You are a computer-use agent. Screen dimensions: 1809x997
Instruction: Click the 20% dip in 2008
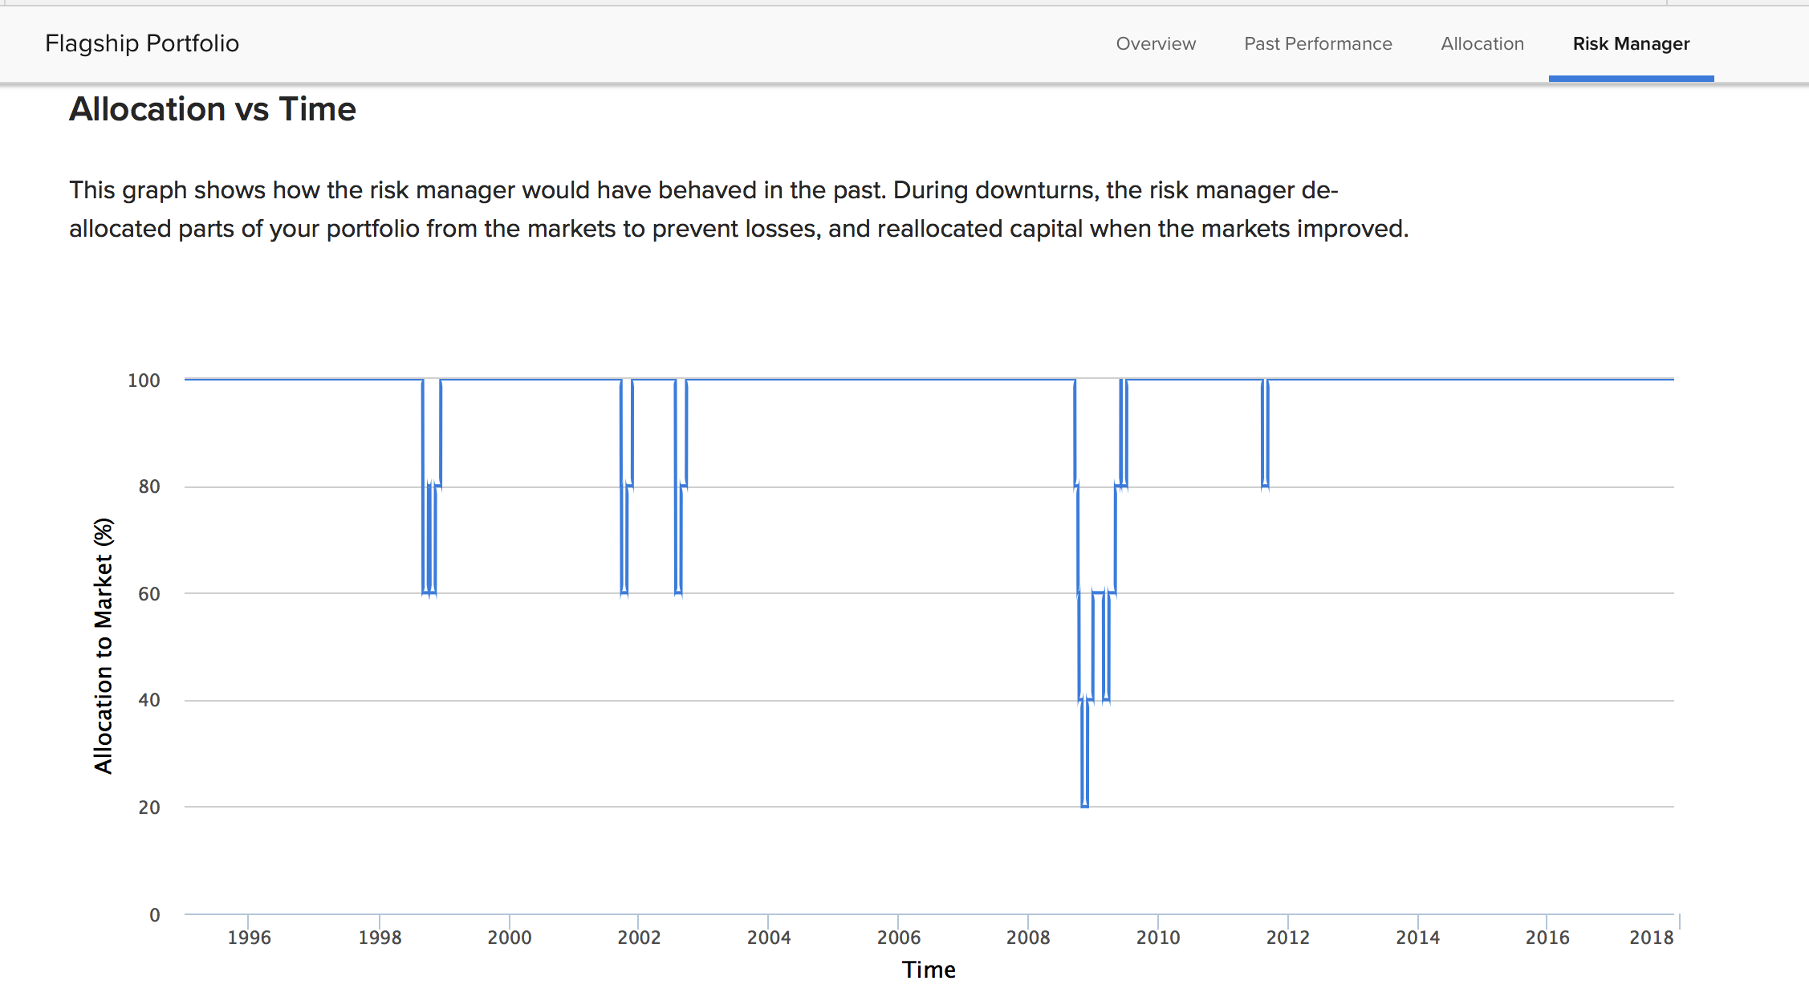coord(1084,805)
